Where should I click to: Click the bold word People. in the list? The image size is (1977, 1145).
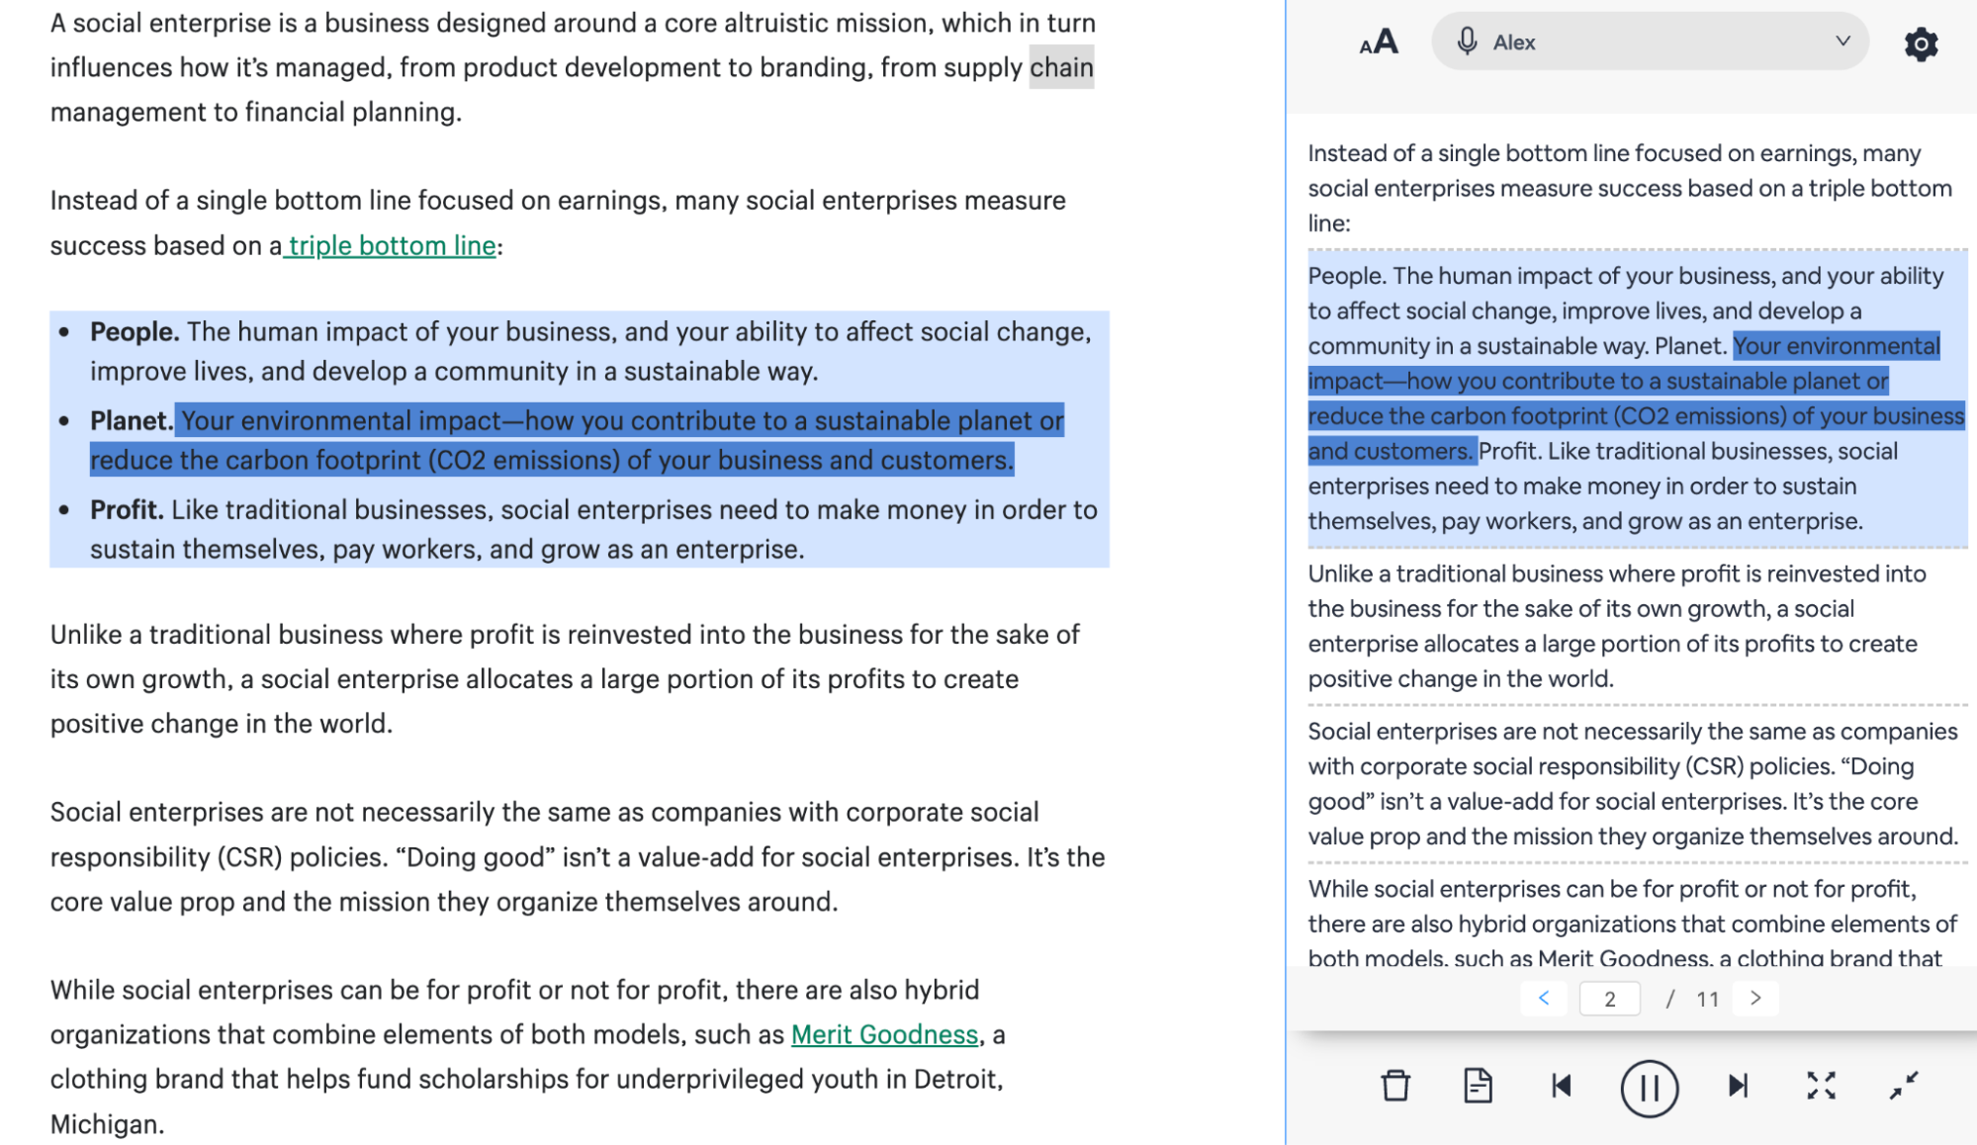click(135, 331)
